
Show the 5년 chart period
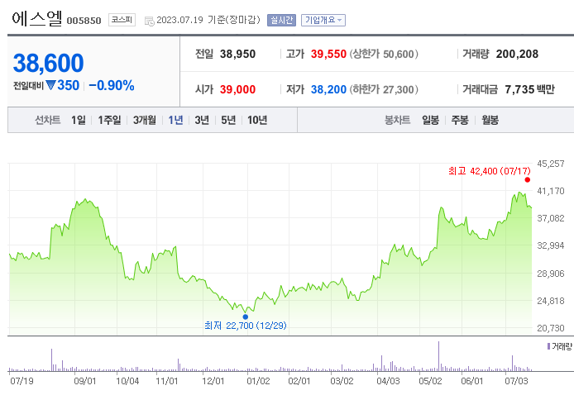[228, 120]
